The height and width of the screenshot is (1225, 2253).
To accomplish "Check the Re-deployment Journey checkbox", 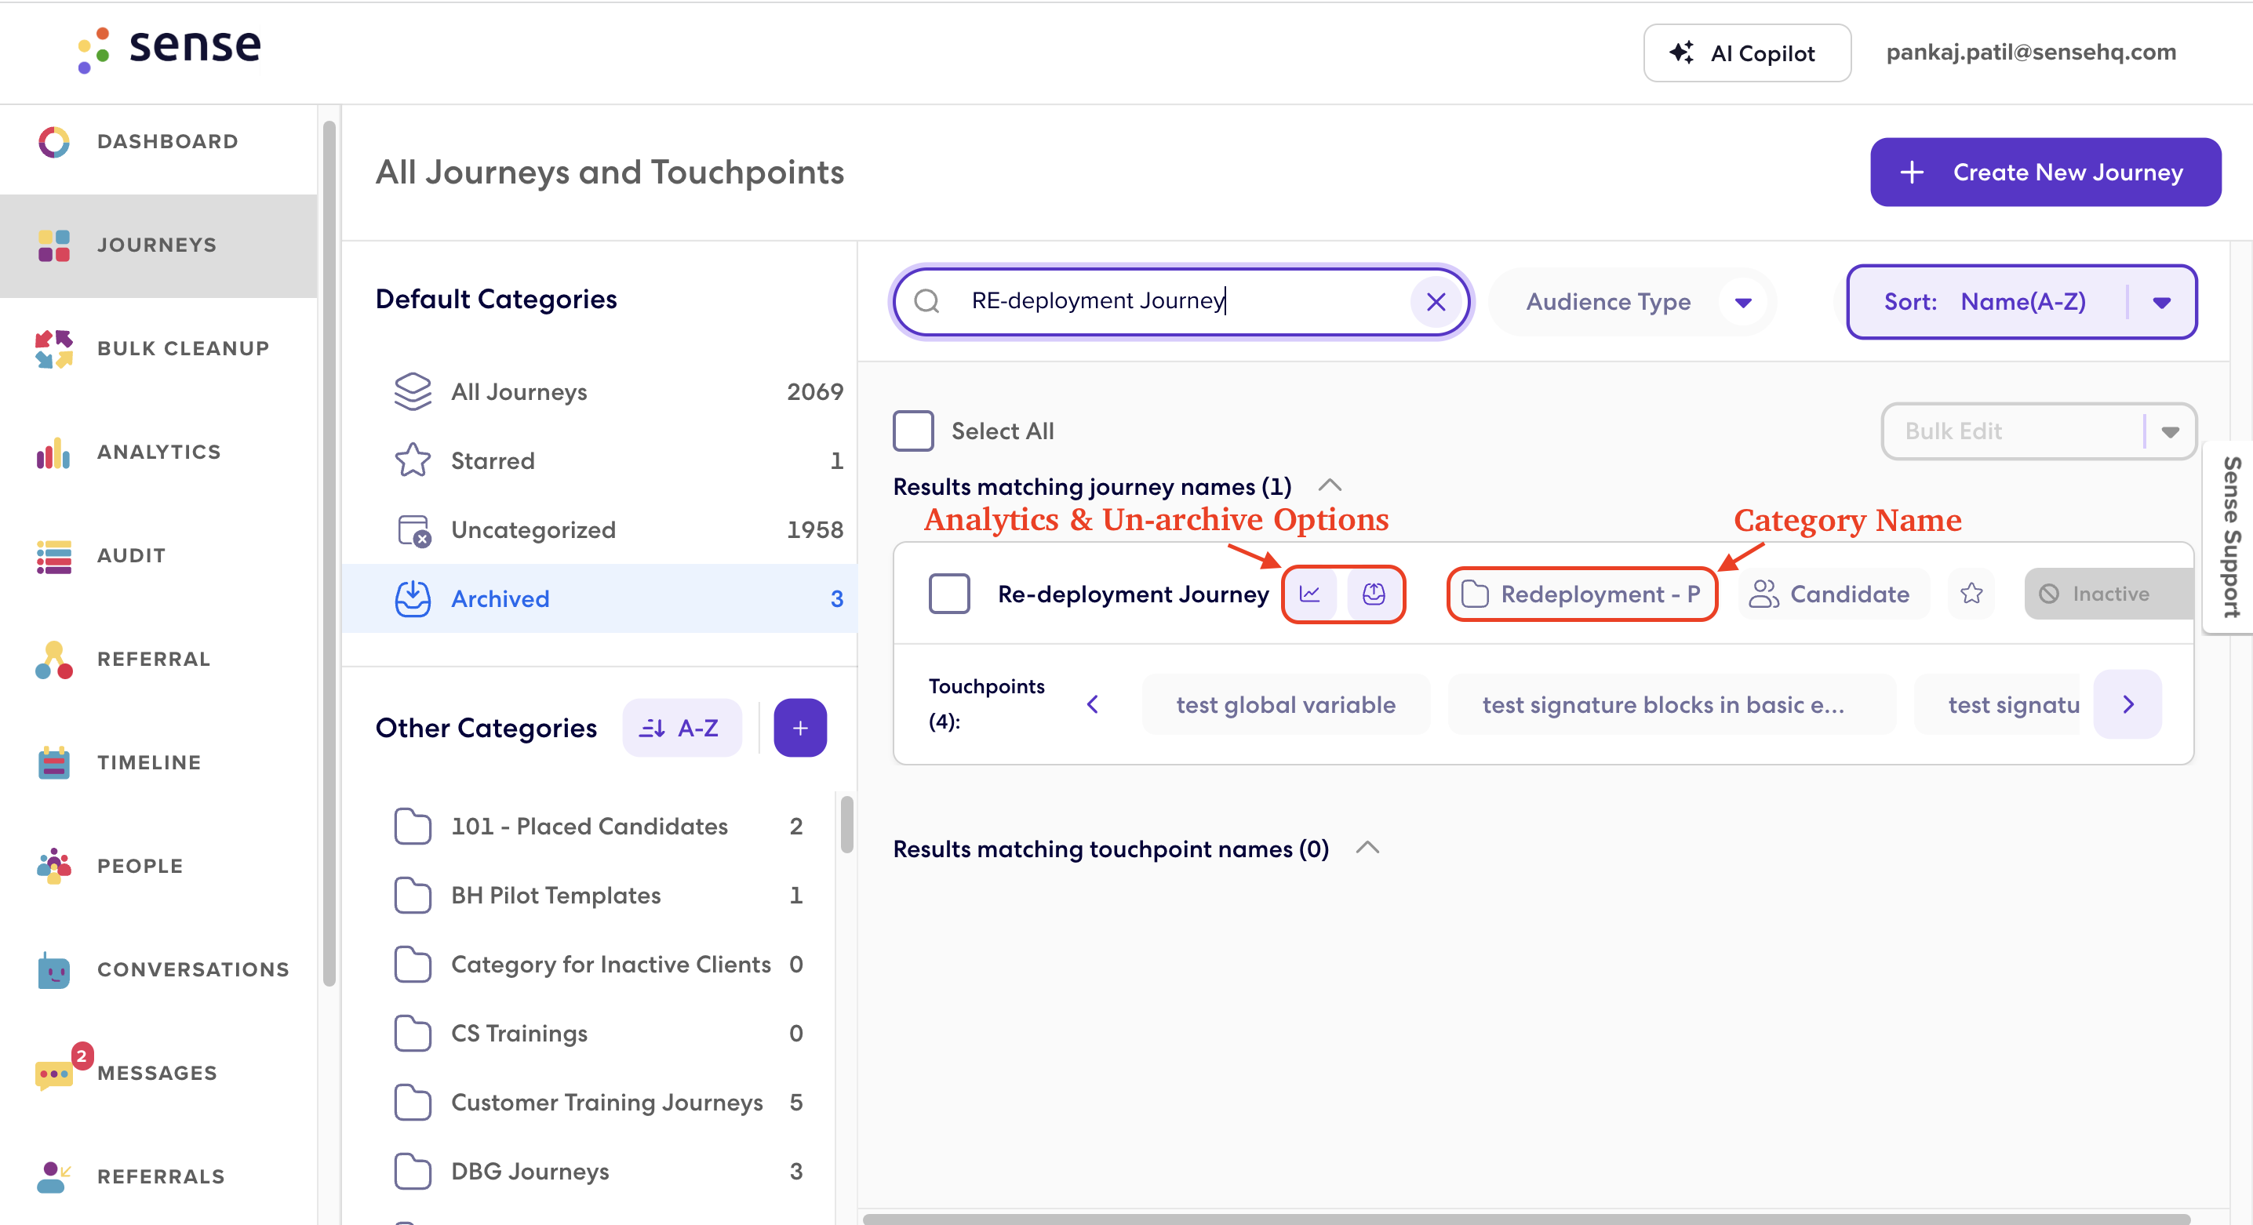I will [x=948, y=594].
